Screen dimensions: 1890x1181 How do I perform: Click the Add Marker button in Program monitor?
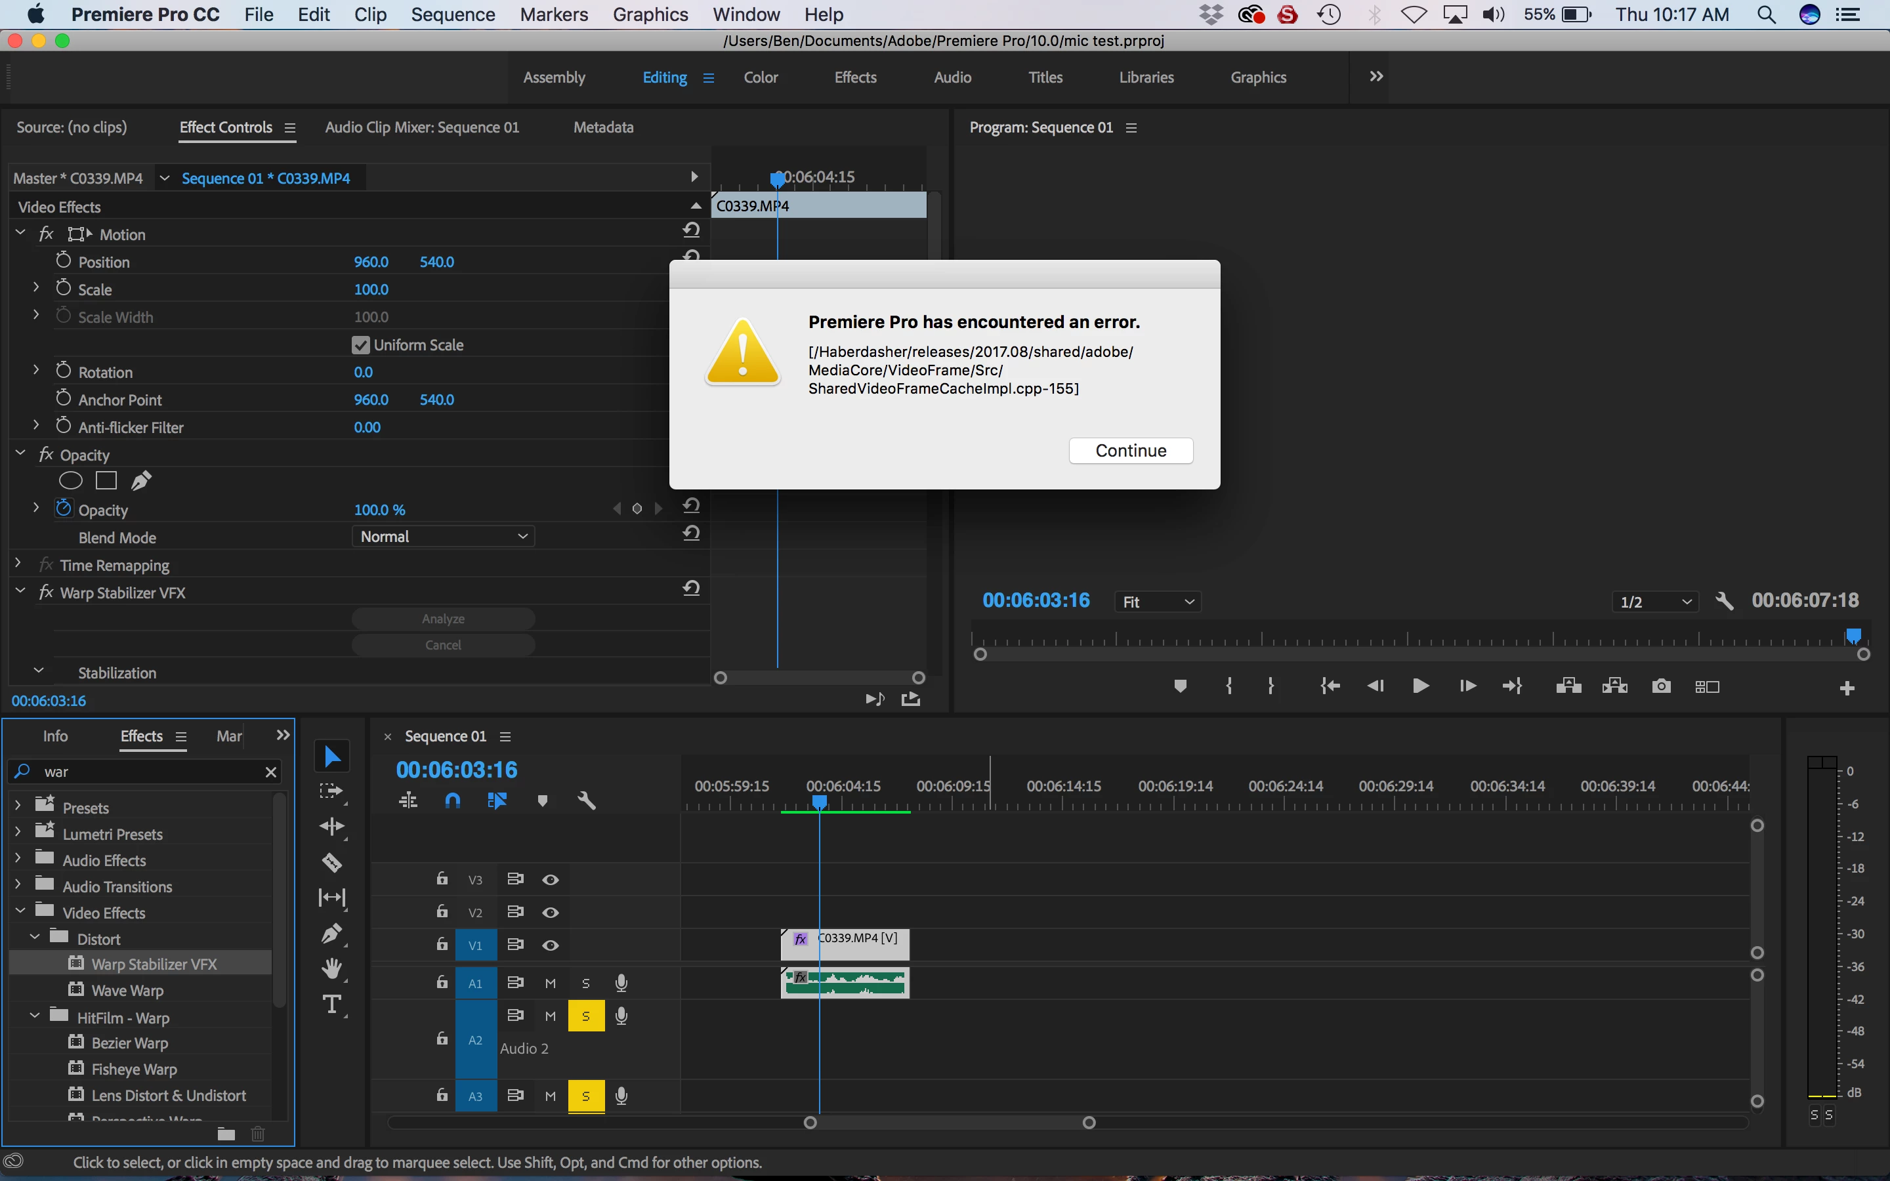pos(1180,686)
